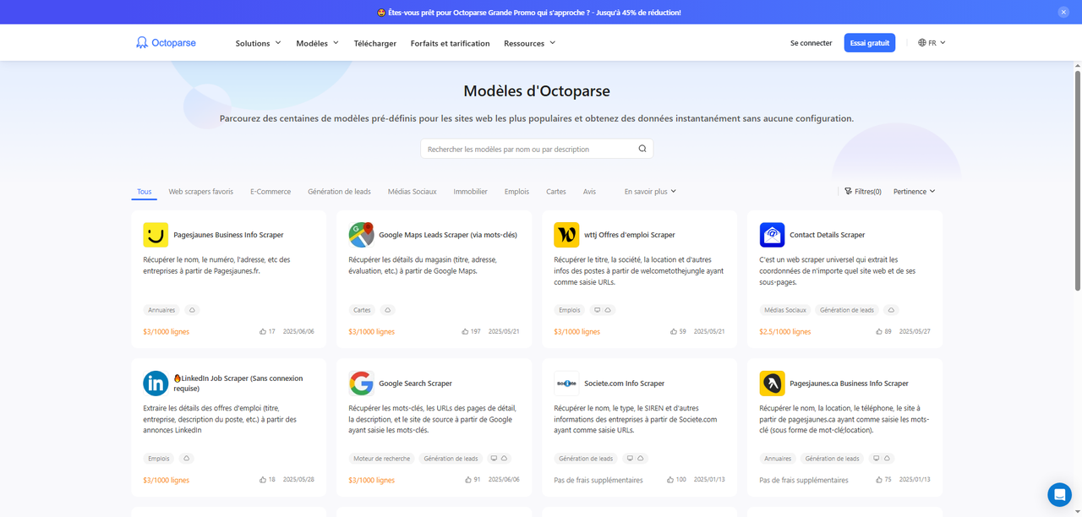Select the E-Commerce tab

[x=270, y=192]
